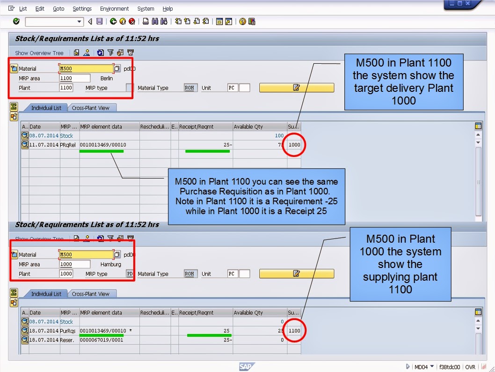Click icon left of person icon, Berlin toolbar
Screen dimensions: 495x372
(76, 52)
